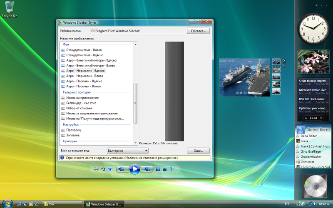This screenshot has height=208, width=333.
Task: Select 'Експандер - със стил' list item
Action: [81, 103]
